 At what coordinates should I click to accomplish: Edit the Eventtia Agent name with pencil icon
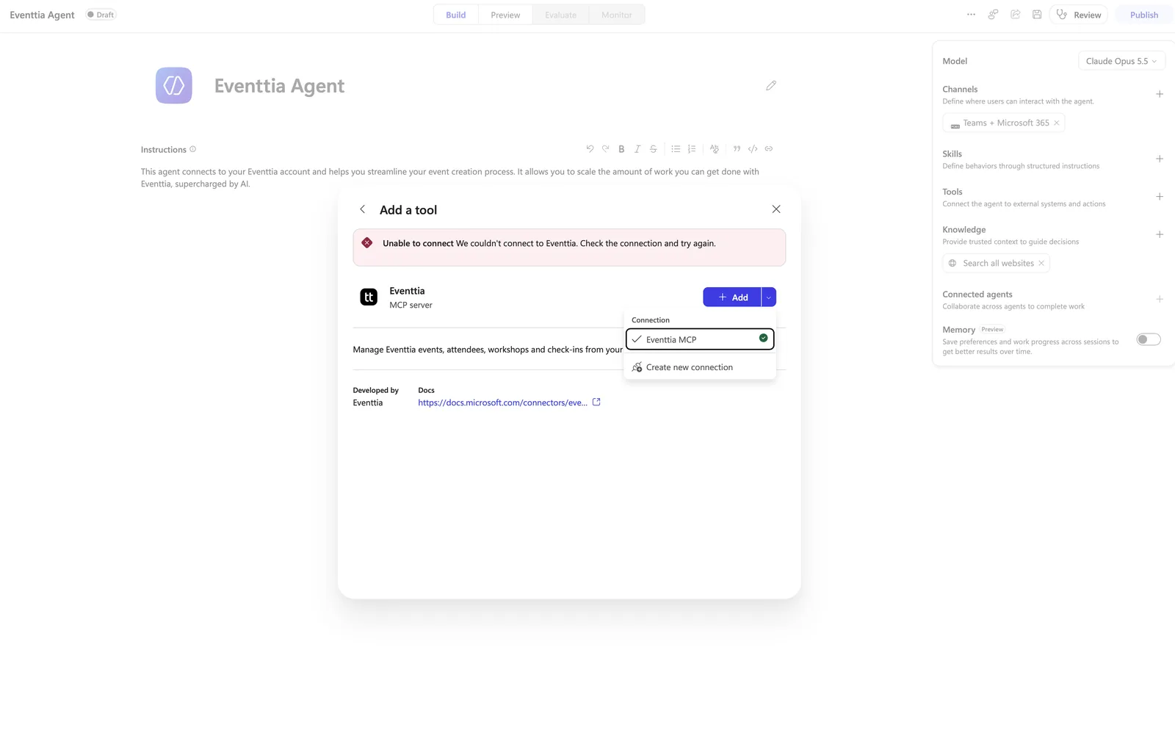[x=771, y=86]
